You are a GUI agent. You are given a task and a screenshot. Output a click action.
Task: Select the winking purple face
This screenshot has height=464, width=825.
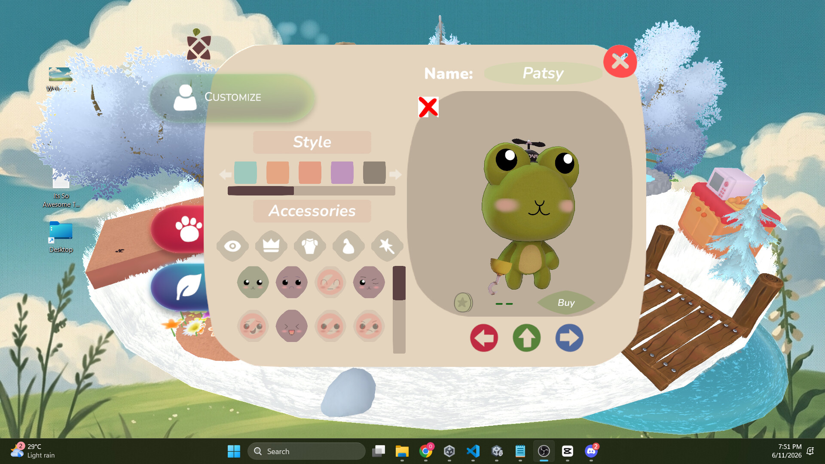point(369,282)
